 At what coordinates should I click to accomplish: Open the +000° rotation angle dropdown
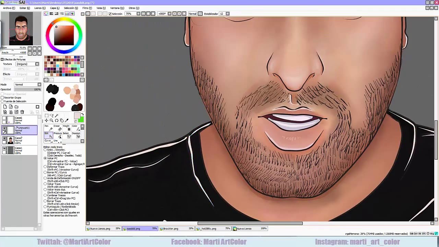pos(169,14)
